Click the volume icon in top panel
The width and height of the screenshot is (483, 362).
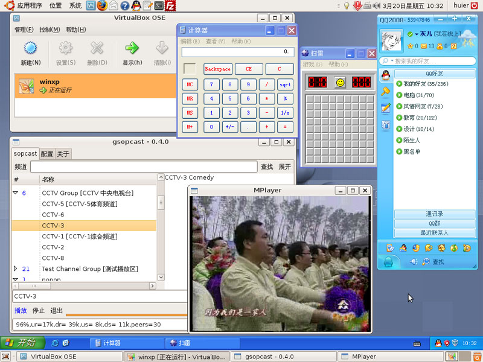376,5
